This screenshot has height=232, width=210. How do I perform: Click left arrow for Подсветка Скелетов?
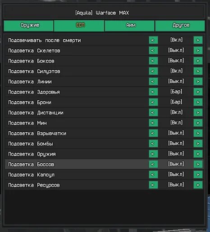pos(153,50)
